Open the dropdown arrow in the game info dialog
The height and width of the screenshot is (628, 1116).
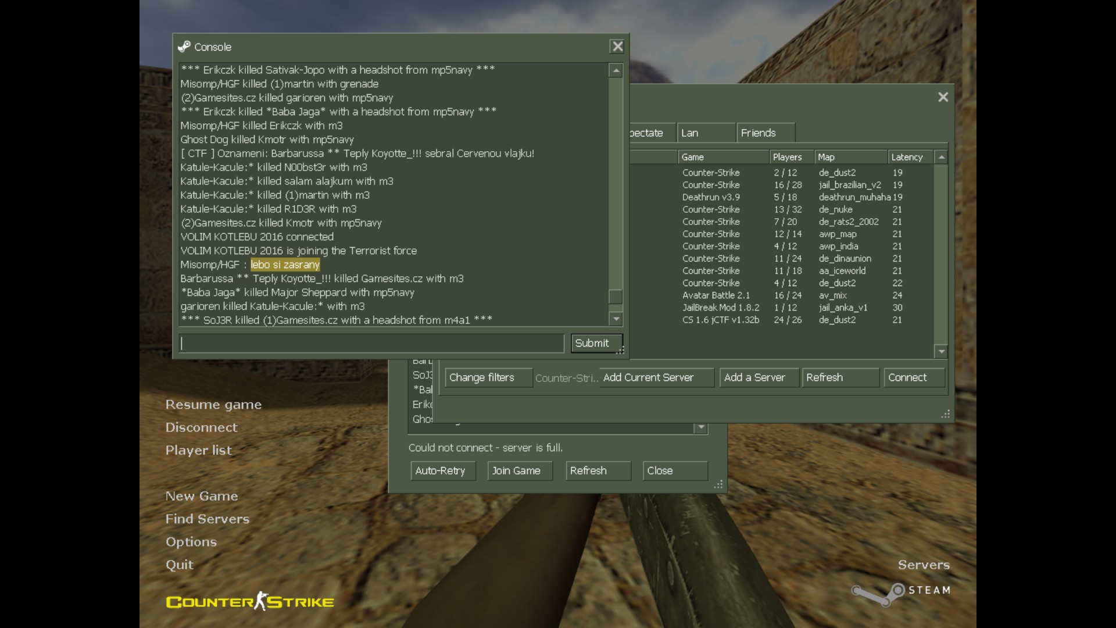701,427
